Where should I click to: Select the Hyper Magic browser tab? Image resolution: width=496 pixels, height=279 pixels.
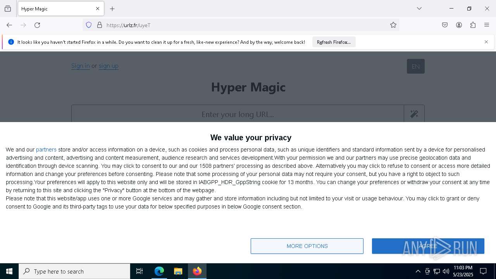61,9
